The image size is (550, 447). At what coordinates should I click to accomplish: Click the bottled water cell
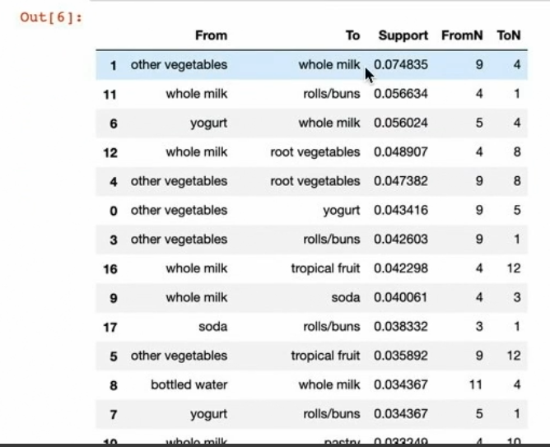click(189, 384)
